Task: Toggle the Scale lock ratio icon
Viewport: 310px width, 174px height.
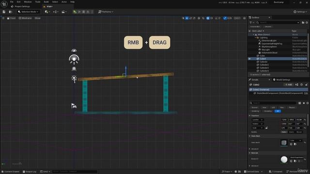Action: tap(266, 128)
